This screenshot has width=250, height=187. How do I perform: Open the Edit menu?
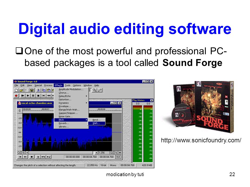tap(22, 85)
